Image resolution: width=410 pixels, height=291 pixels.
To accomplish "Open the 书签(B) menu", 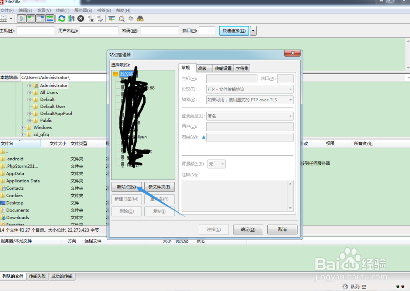I will [x=104, y=11].
